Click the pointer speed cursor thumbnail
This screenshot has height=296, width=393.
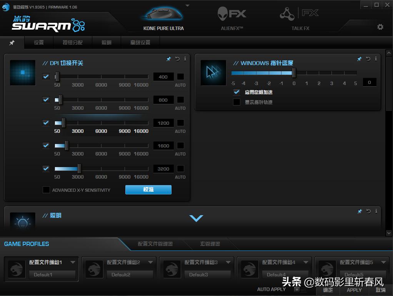[213, 72]
